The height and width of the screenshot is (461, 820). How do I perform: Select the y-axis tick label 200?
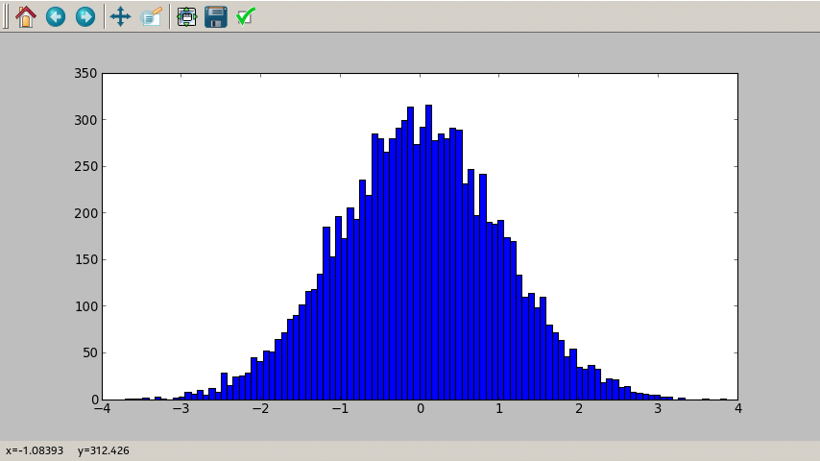(85, 213)
